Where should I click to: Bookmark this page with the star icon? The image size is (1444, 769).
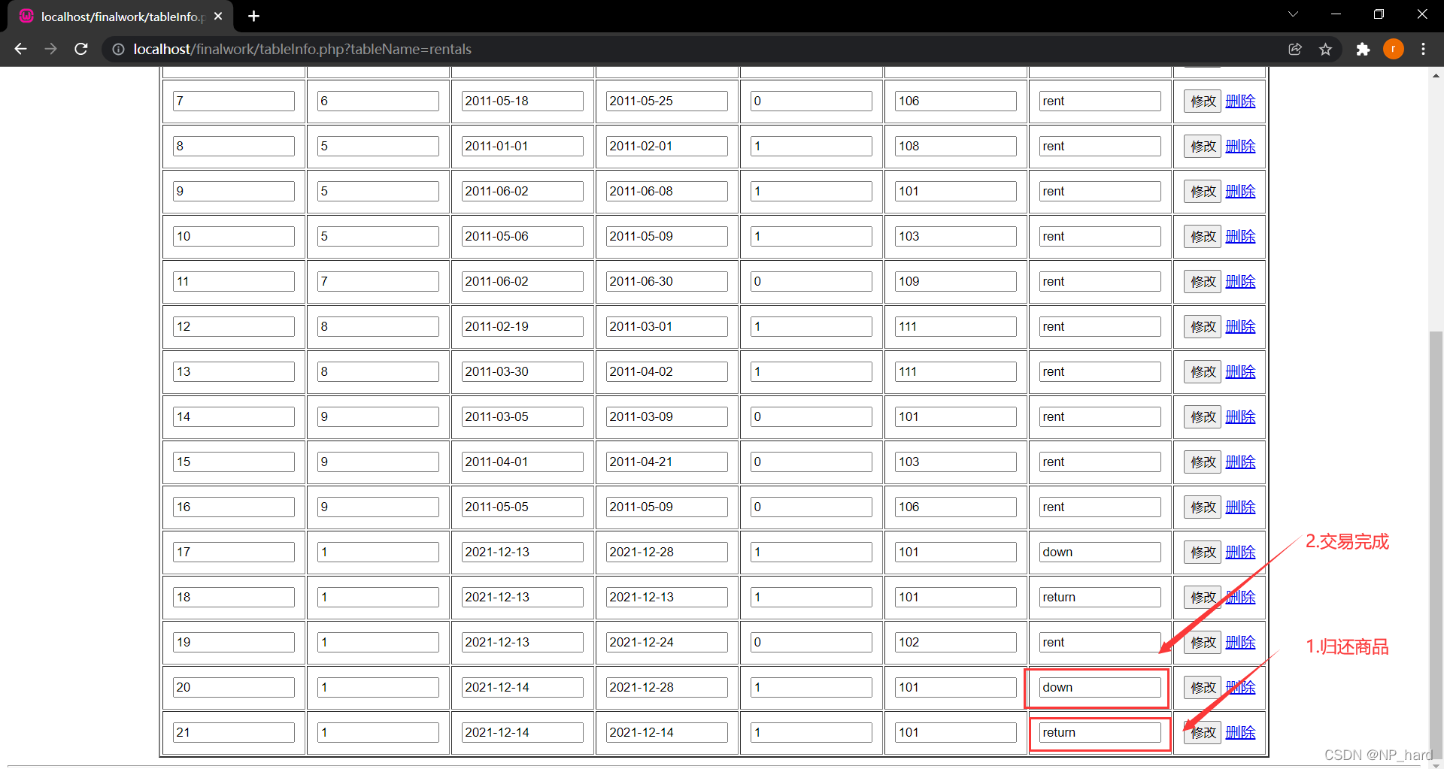click(1325, 49)
